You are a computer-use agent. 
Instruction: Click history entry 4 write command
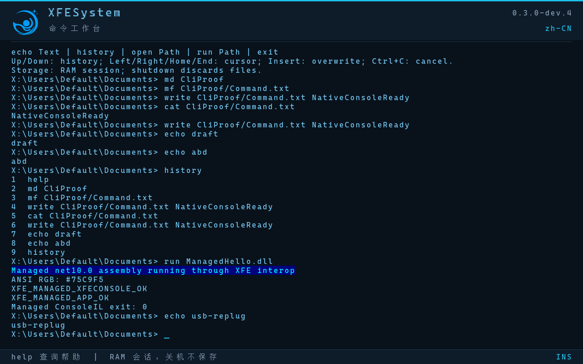tap(142, 207)
